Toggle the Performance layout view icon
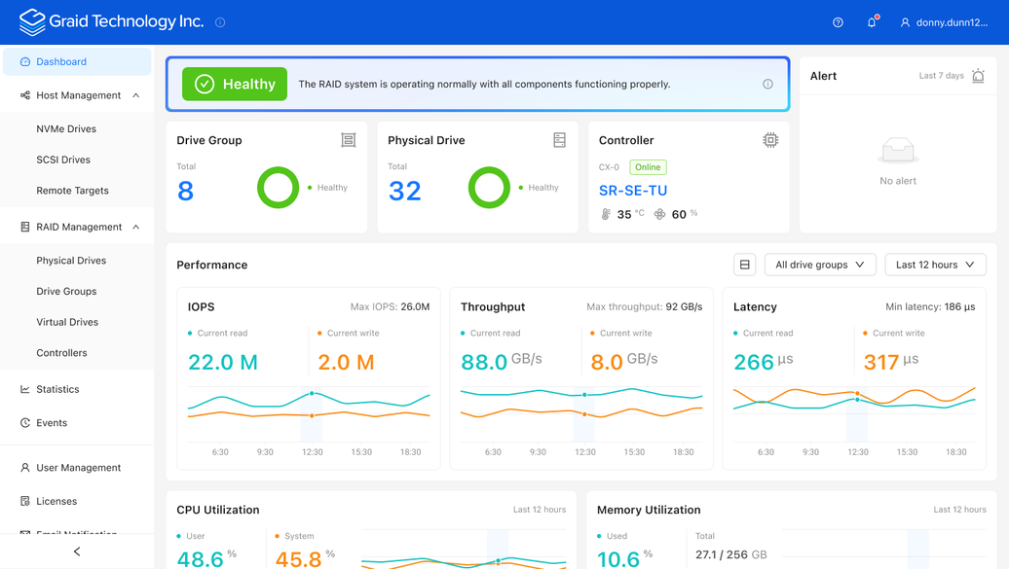This screenshot has width=1009, height=569. pyautogui.click(x=744, y=265)
